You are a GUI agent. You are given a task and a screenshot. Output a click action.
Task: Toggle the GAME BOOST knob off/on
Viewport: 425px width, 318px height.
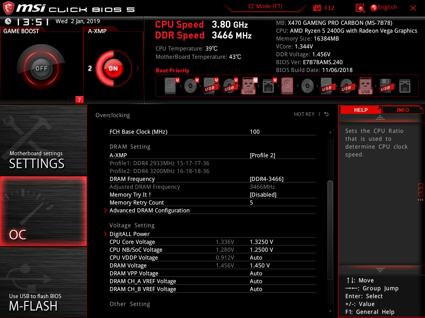[41, 68]
